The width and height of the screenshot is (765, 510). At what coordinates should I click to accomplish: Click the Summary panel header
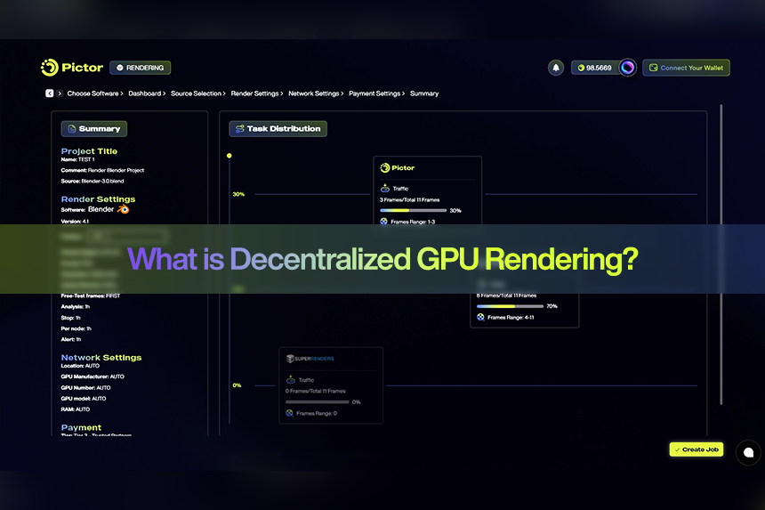click(x=94, y=129)
